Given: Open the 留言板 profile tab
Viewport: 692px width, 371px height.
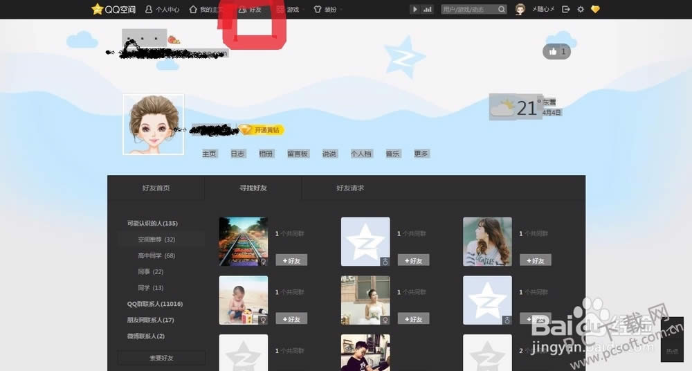Looking at the screenshot, I should pos(298,154).
